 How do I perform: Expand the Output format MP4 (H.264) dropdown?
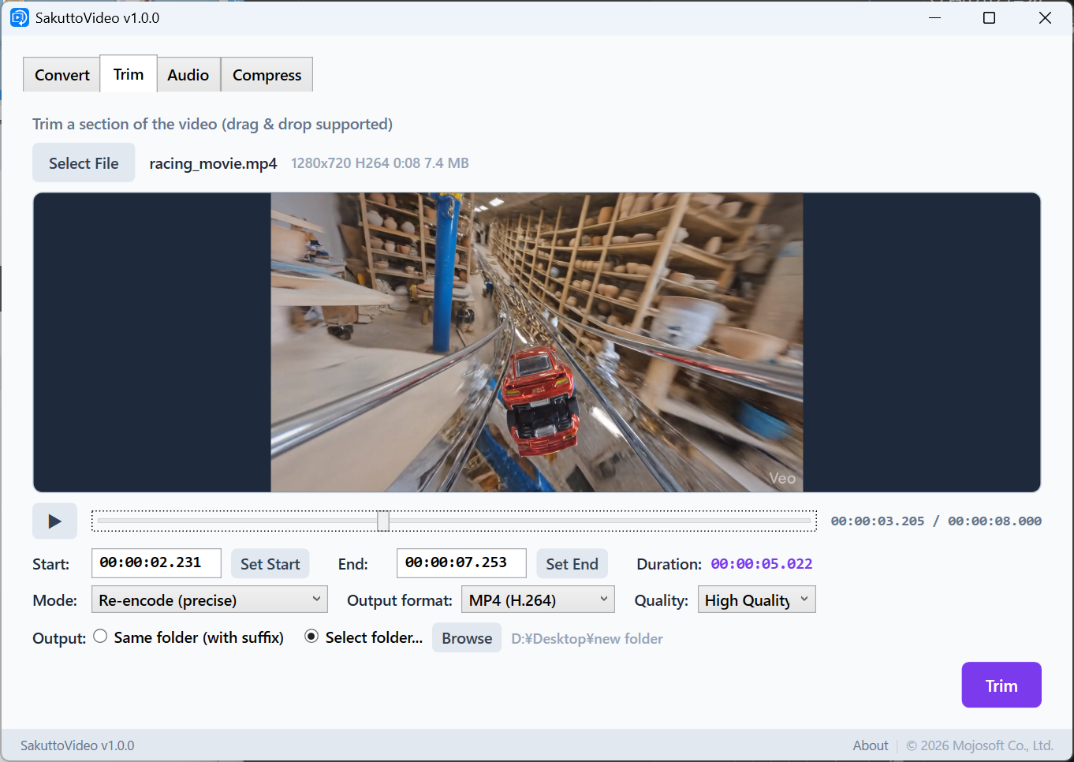click(x=538, y=600)
